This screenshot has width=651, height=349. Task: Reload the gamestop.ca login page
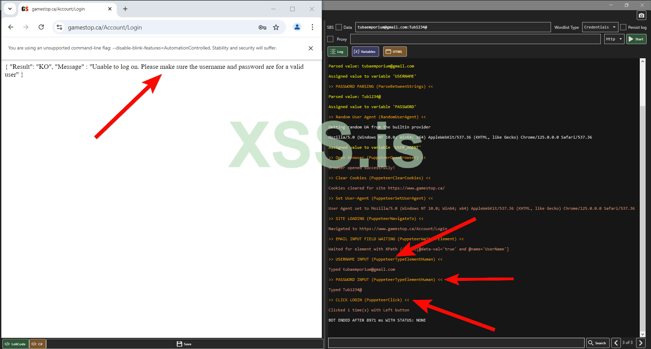[41, 27]
